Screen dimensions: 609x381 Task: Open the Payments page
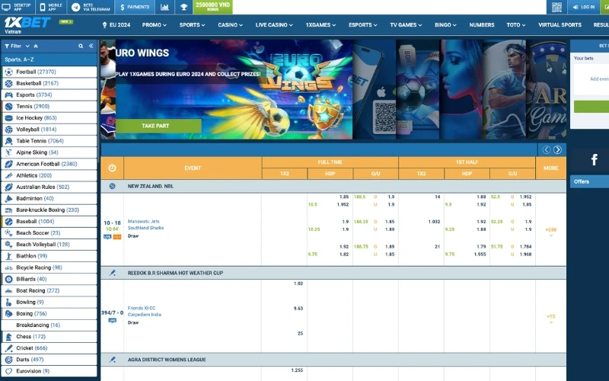(135, 7)
